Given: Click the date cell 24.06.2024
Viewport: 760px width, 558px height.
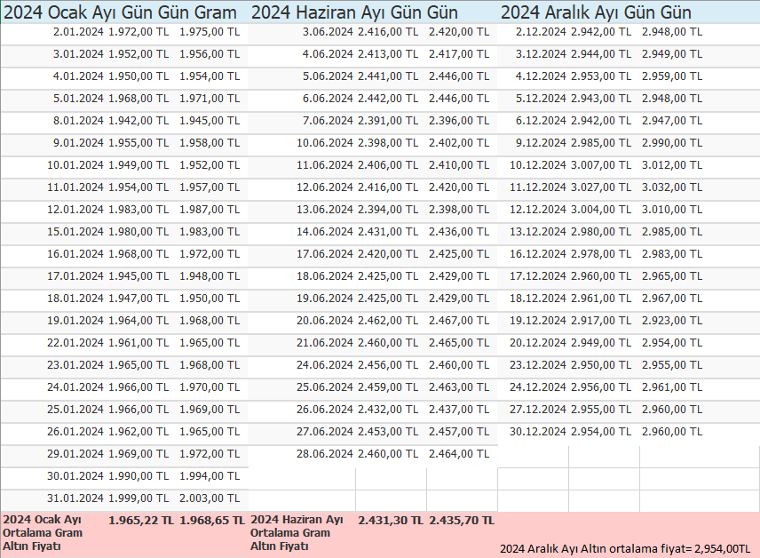Looking at the screenshot, I should tap(325, 365).
